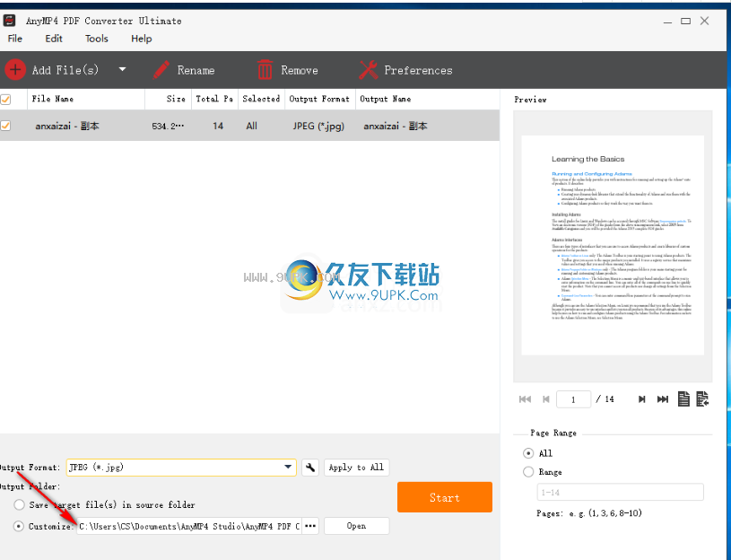731x560 pixels.
Task: Click the 14 total pages cell
Action: coord(218,126)
